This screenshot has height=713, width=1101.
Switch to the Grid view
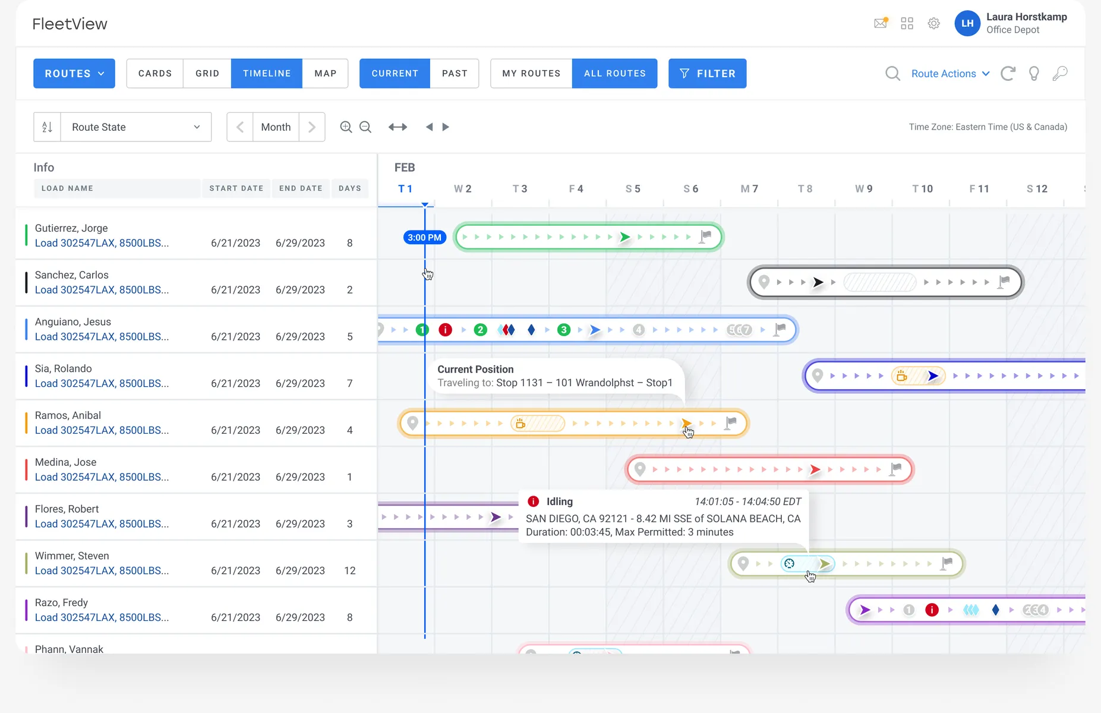207,73
